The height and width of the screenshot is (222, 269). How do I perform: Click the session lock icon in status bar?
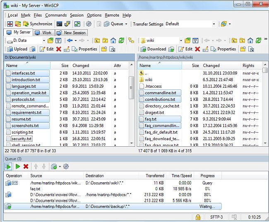coord(198,217)
